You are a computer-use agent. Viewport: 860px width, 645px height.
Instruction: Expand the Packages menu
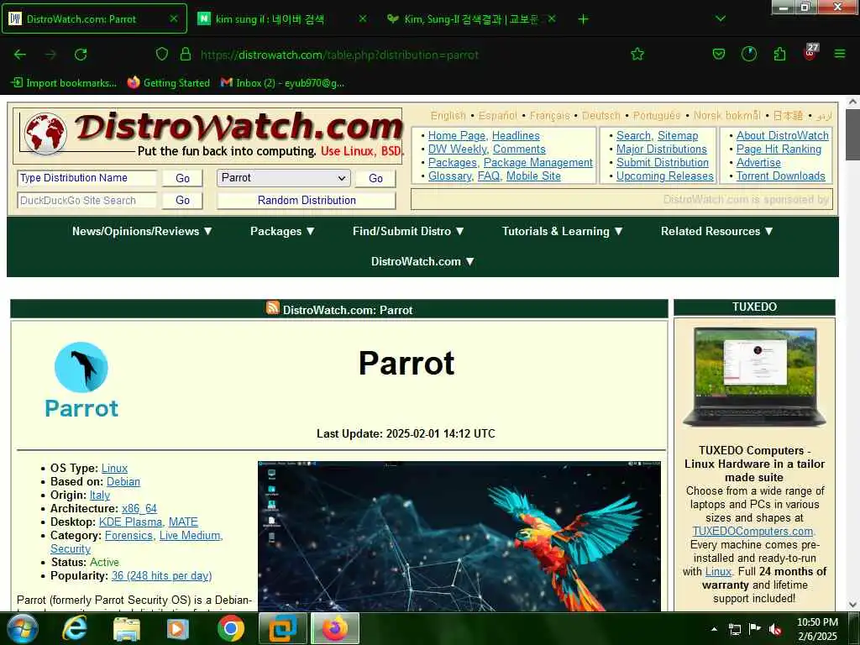[x=282, y=232]
